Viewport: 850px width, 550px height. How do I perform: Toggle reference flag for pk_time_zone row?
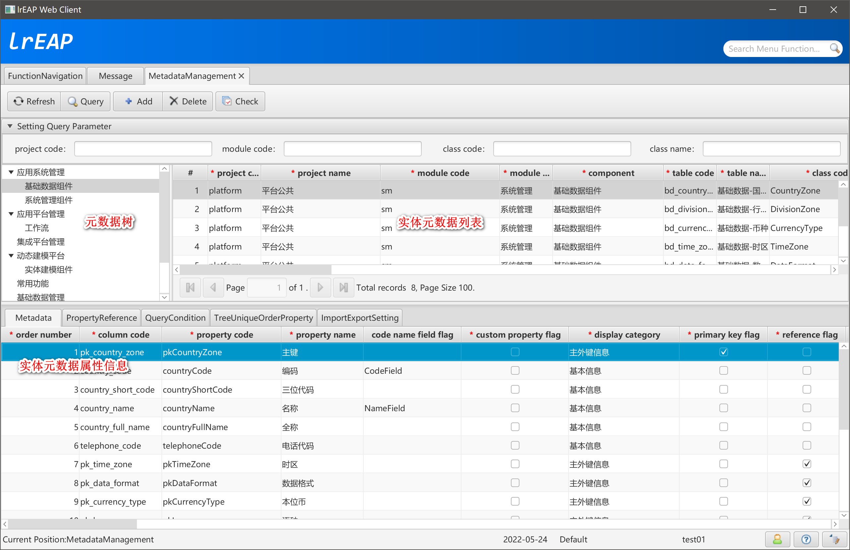coord(807,464)
